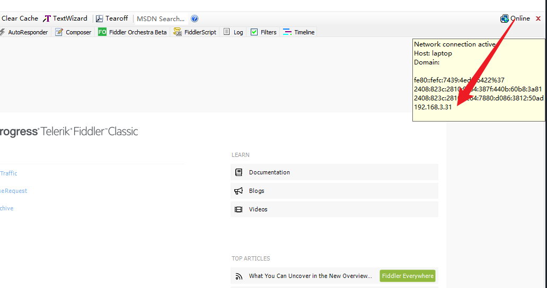Switch to the Timeline tab

(299, 32)
